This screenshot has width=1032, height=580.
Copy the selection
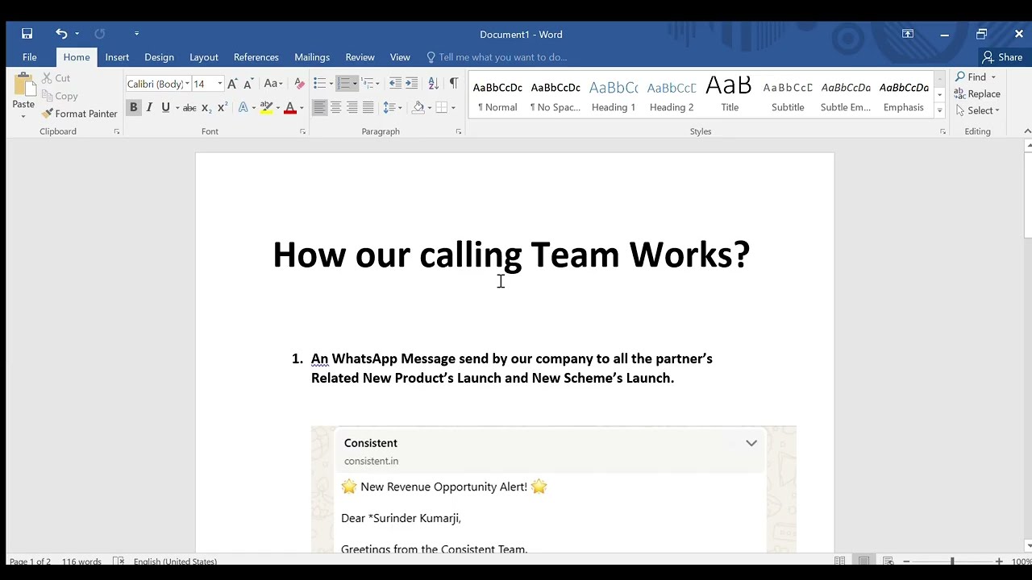tap(60, 96)
